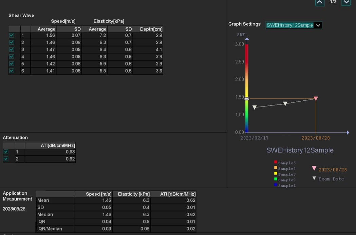
Task: Click the blue Sample1 legend swatch
Action: pos(276,184)
